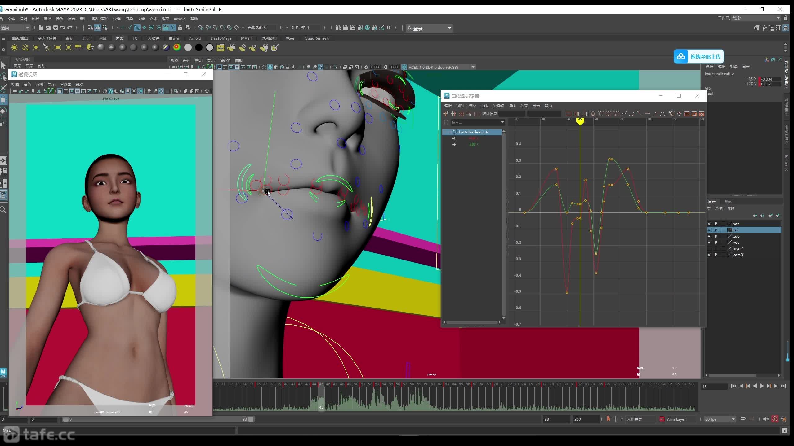Open the menu set dropdown showing 渲染
Viewport: 794px width, 446px height.
15,28
